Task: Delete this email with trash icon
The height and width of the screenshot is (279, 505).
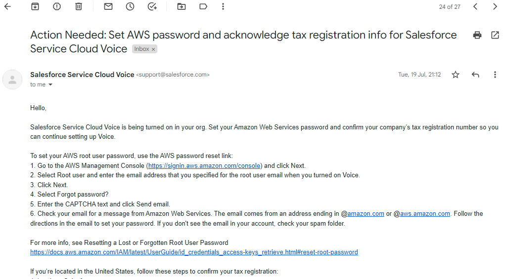Action: tap(79, 6)
